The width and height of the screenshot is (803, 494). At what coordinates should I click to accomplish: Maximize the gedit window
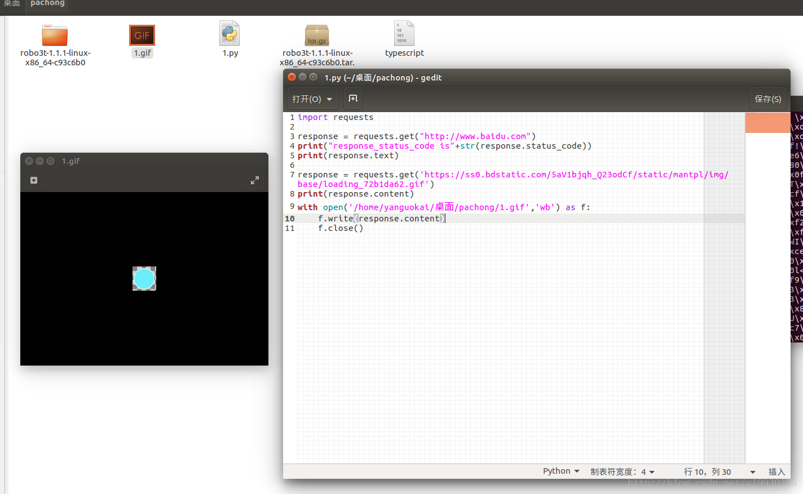pos(313,77)
